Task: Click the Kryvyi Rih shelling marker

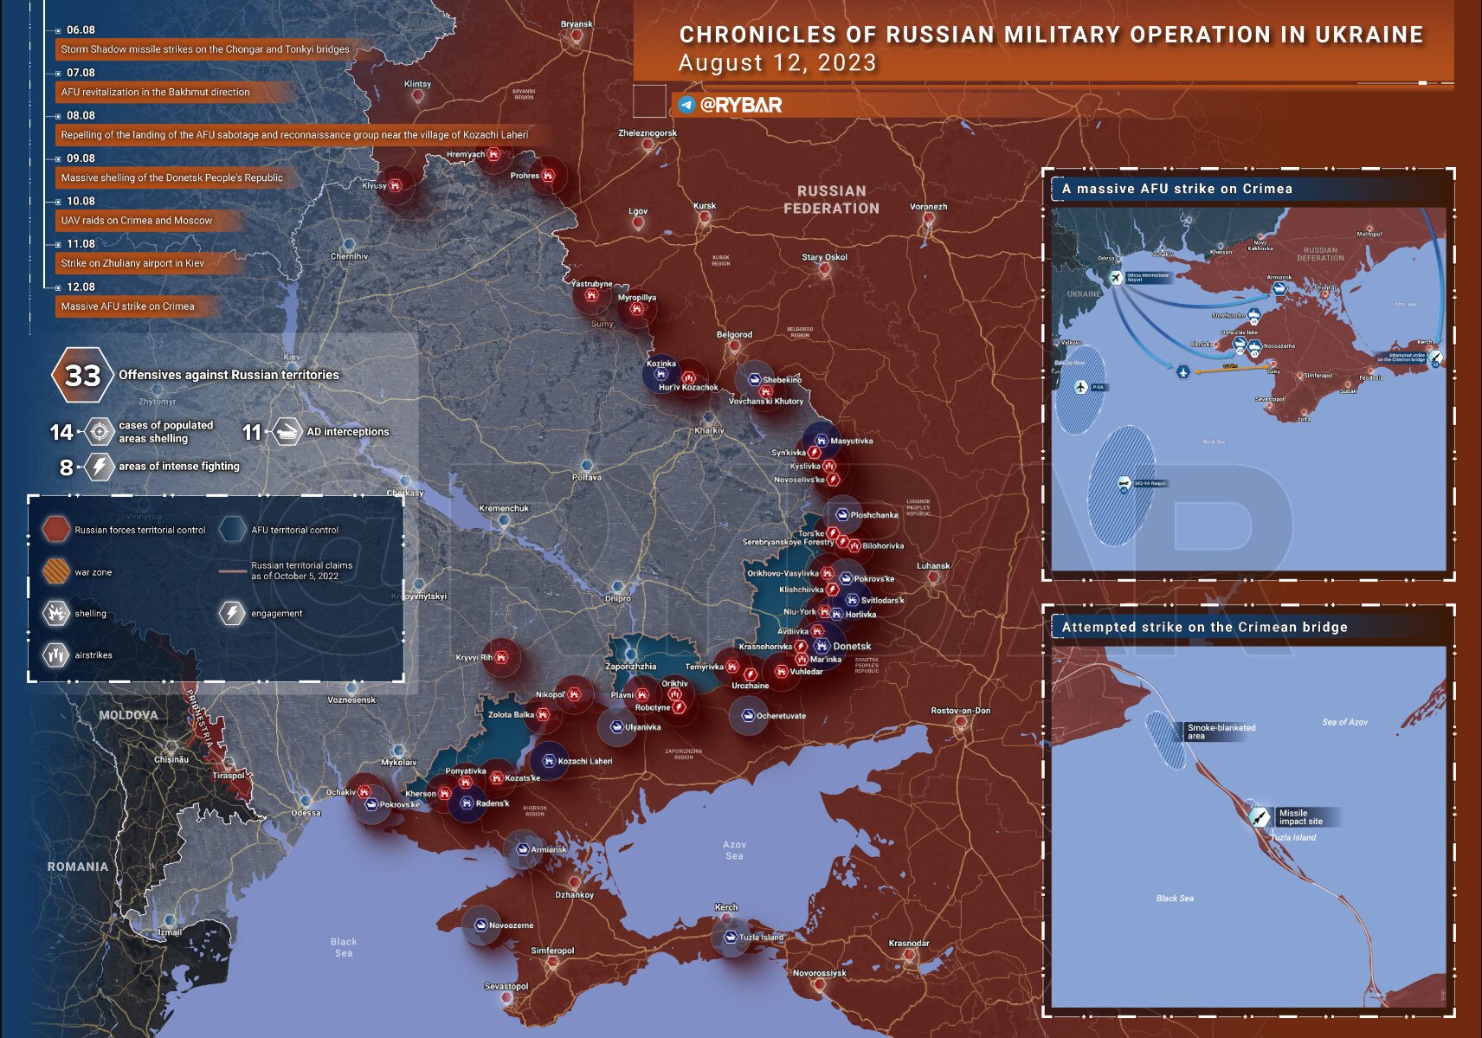Action: pos(502,657)
